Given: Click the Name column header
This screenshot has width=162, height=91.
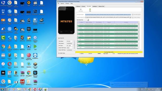Looking at the screenshot, I should pyautogui.click(x=82, y=22).
